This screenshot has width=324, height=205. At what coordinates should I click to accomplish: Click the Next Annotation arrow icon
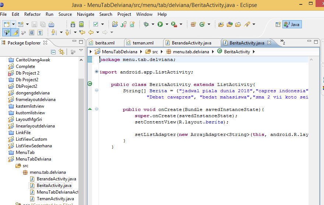click(x=54, y=32)
